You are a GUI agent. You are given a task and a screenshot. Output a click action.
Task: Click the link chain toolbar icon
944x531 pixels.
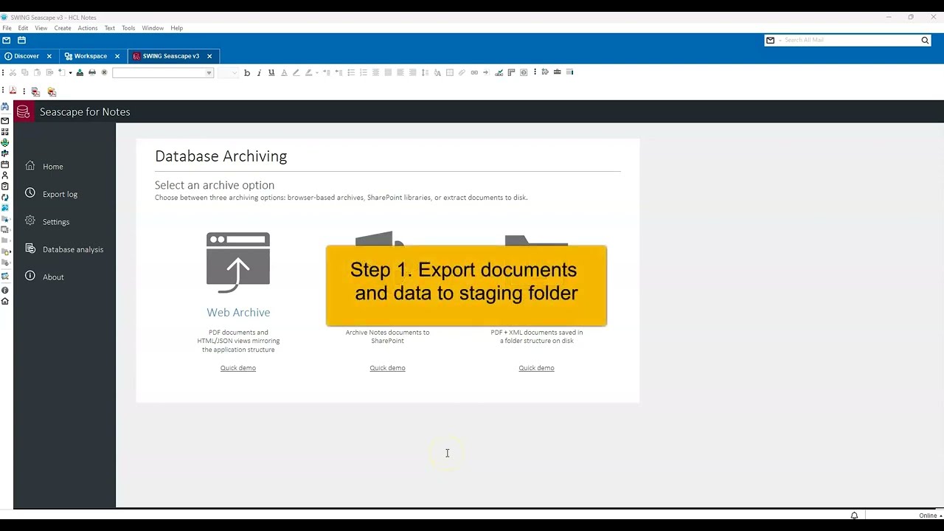coord(474,72)
